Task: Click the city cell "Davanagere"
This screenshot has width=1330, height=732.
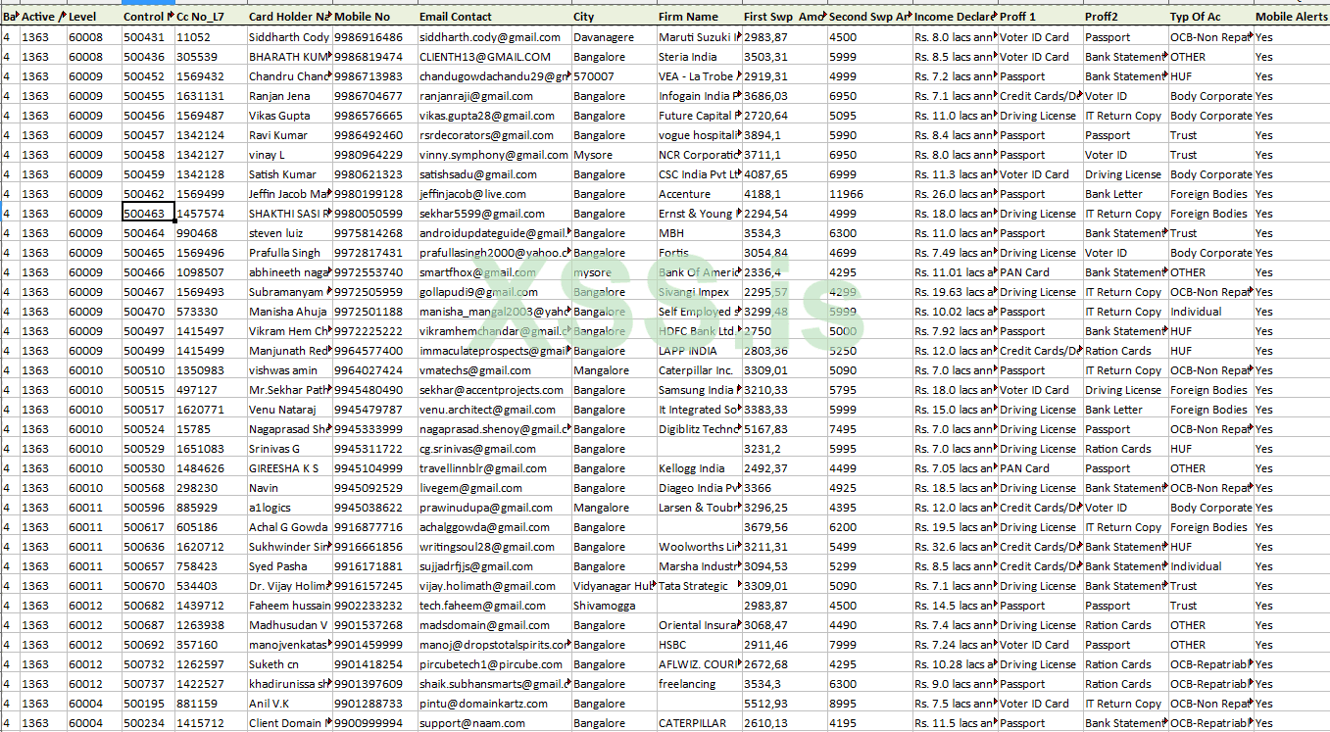Action: click(x=614, y=37)
